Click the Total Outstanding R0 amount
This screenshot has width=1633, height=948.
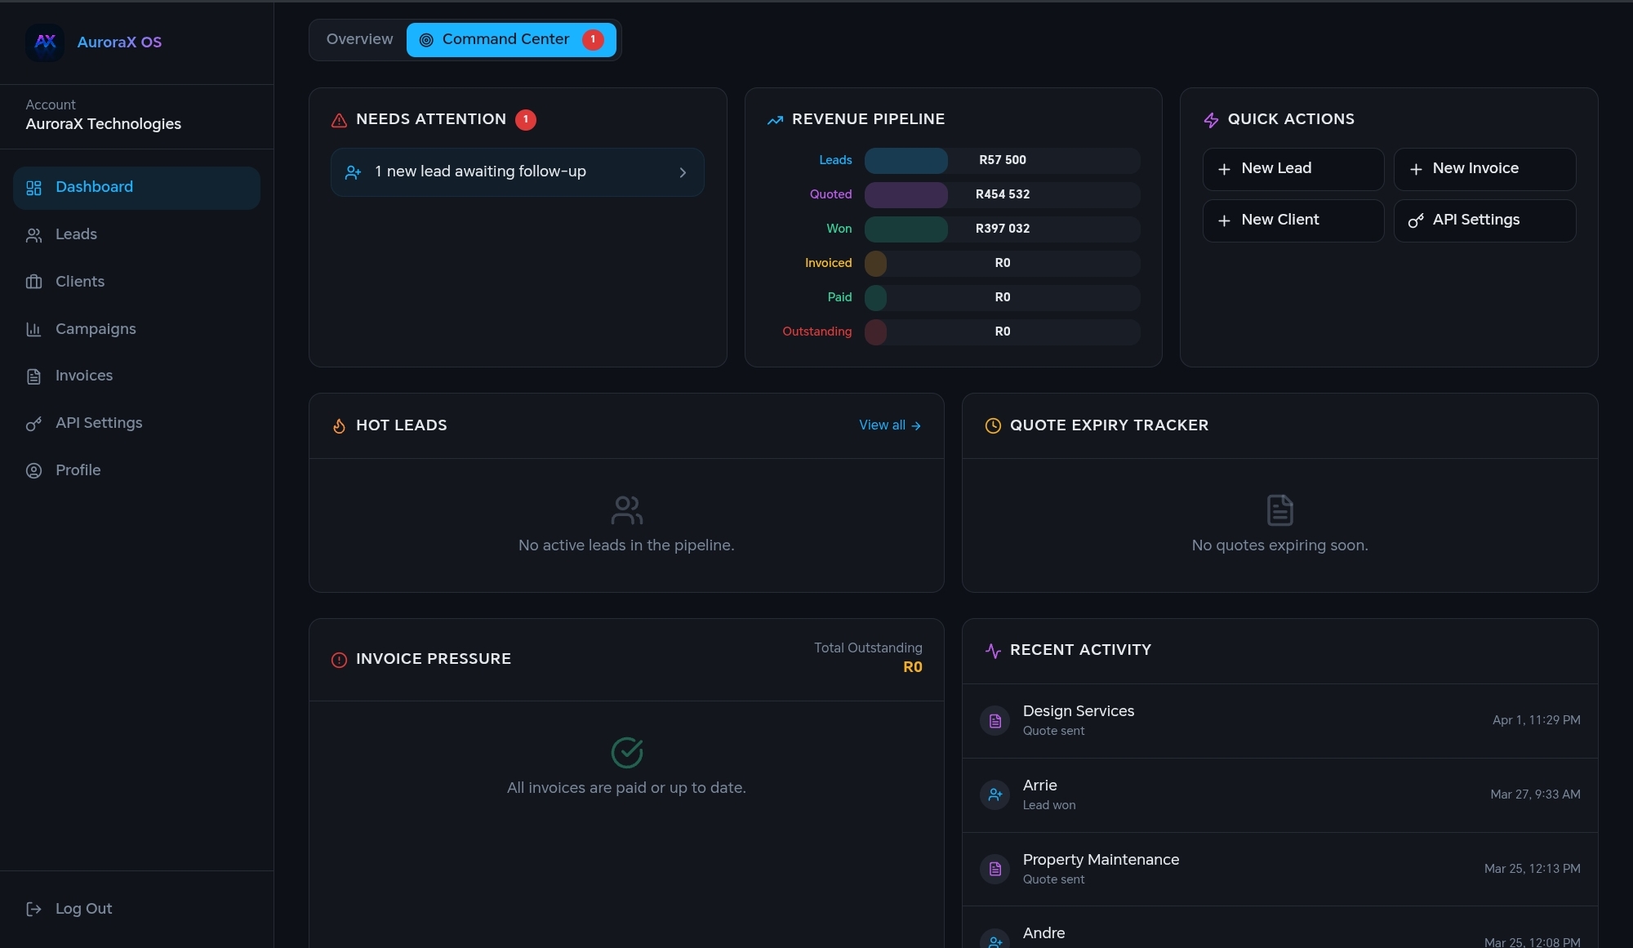point(912,667)
